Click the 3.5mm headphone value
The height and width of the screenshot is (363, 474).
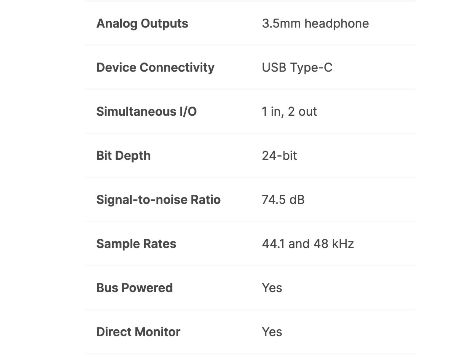point(315,24)
